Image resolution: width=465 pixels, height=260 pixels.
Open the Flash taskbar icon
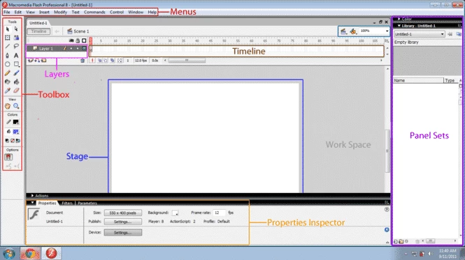click(51, 254)
